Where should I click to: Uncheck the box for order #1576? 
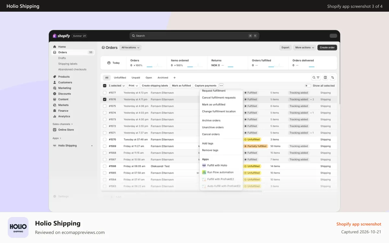tap(105, 99)
